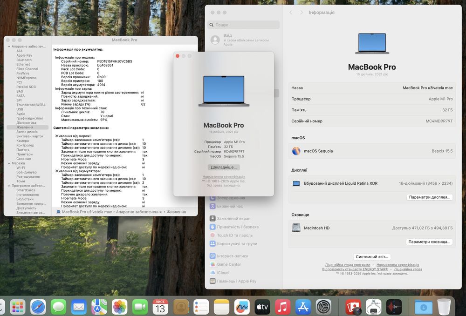
Task: Open Параметри дисплея button
Action: 430,197
